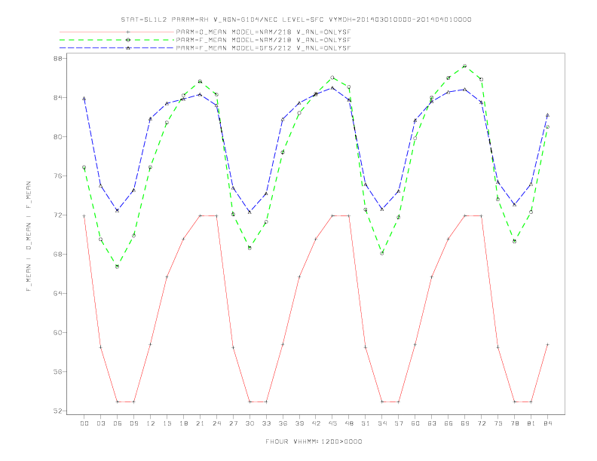This screenshot has width=597, height=461.
Task: Click x-axis tick label 15
Action: (167, 423)
